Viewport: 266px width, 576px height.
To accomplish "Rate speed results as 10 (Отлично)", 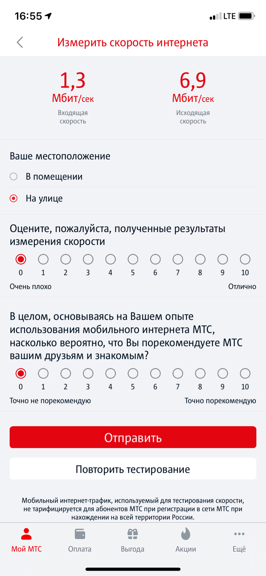I will tap(245, 259).
